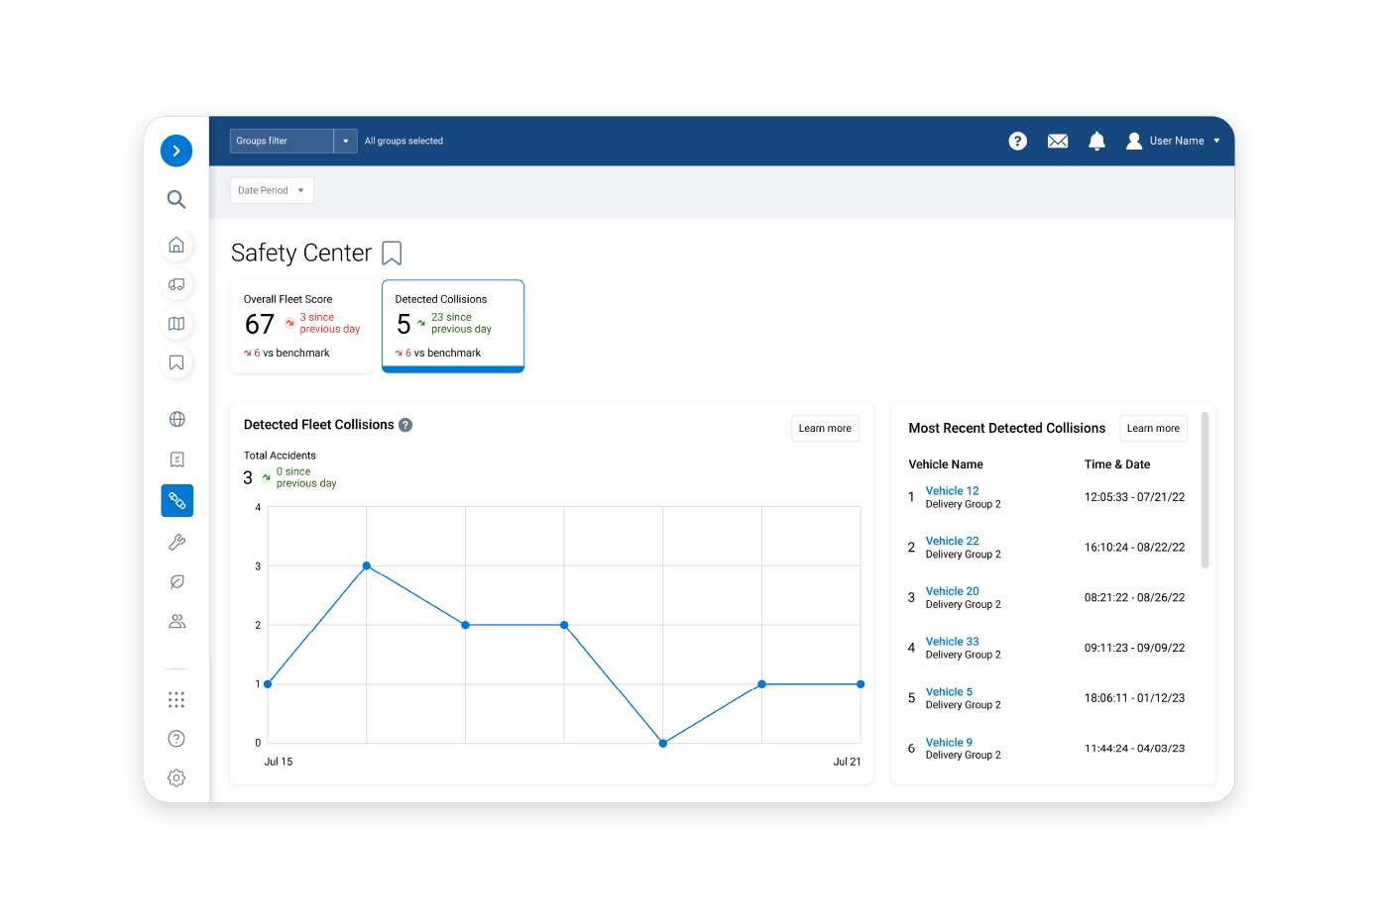Open the Messages envelope icon

pyautogui.click(x=1057, y=141)
